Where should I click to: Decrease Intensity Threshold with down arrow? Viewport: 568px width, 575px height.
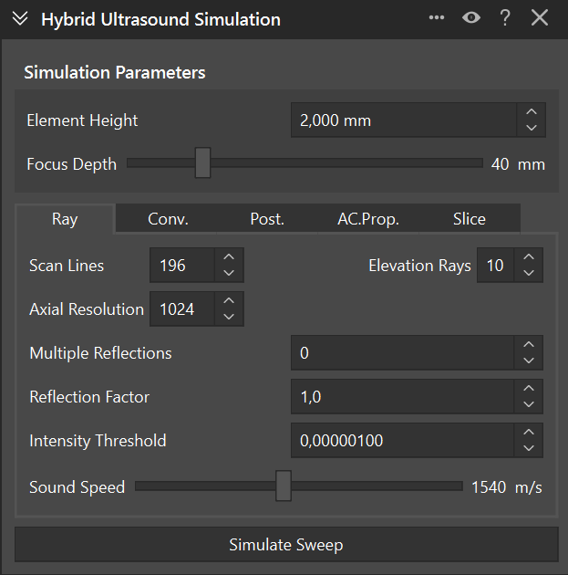(x=529, y=448)
